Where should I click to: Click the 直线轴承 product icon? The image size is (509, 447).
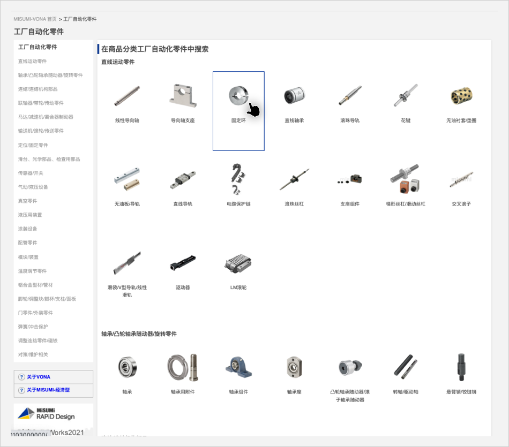coord(294,96)
